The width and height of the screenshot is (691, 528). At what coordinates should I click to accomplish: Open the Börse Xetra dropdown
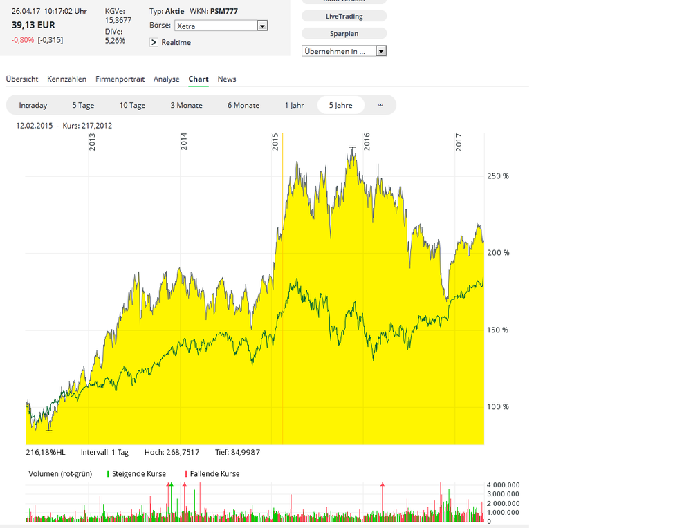262,26
